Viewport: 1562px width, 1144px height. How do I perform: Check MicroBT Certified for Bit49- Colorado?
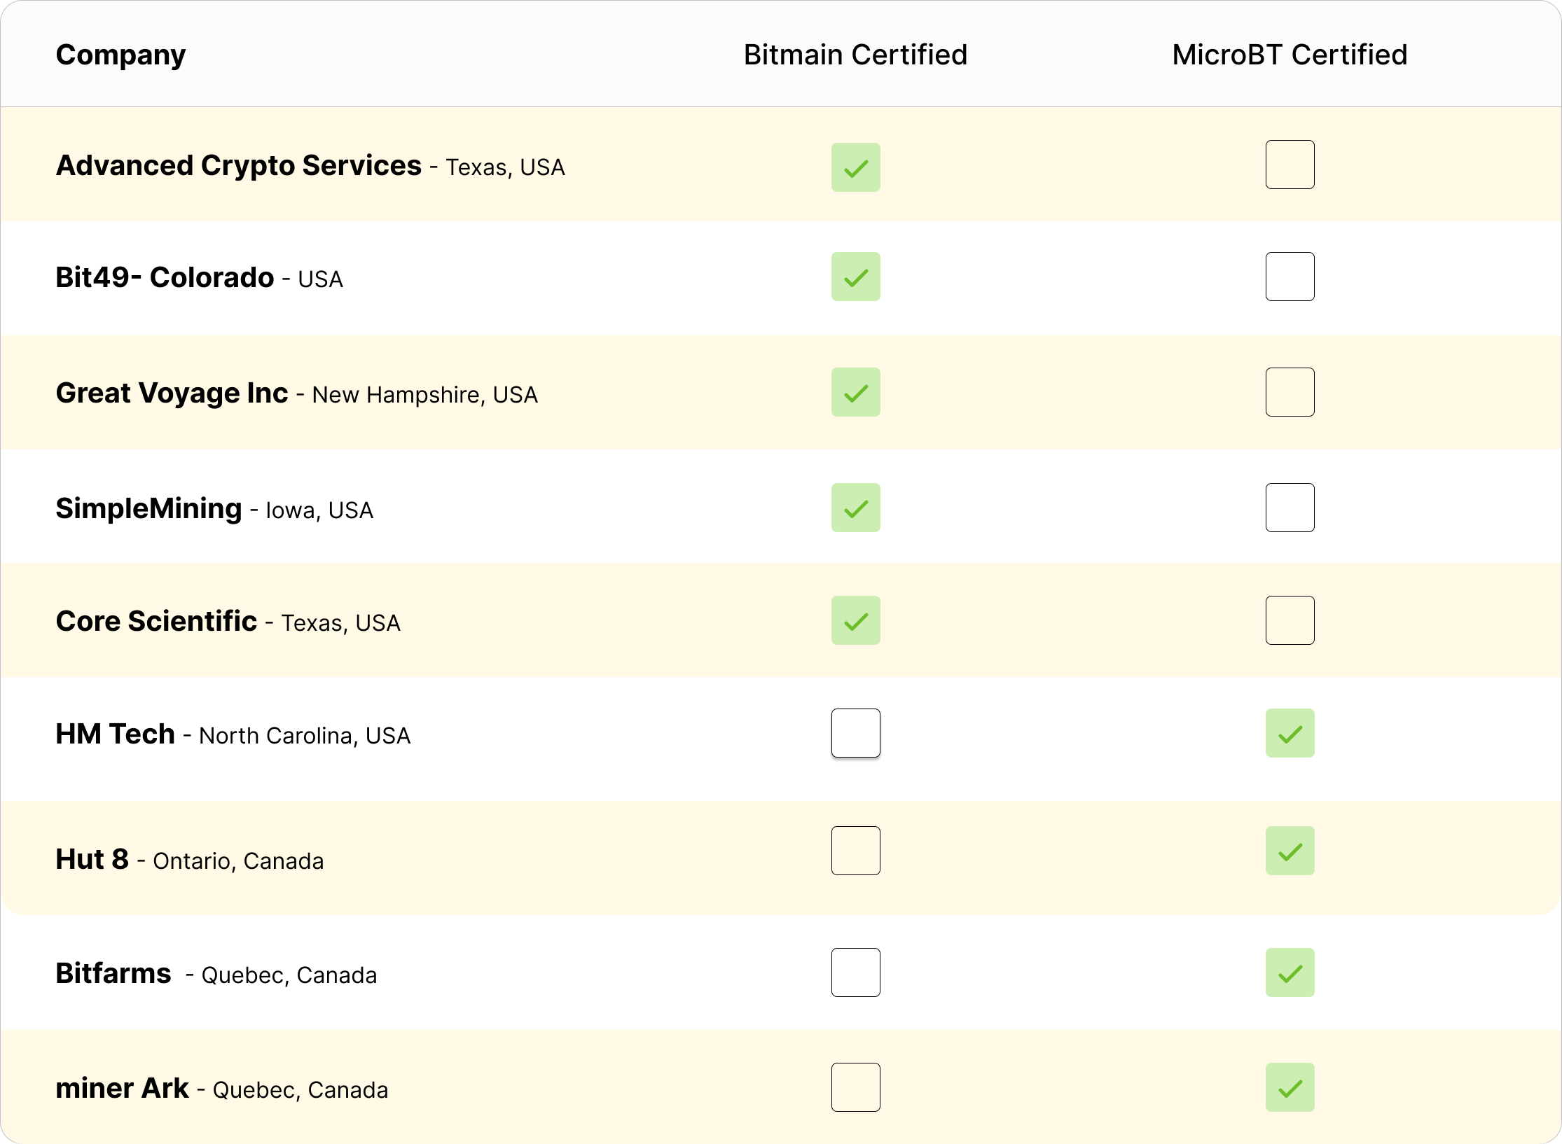pos(1290,276)
